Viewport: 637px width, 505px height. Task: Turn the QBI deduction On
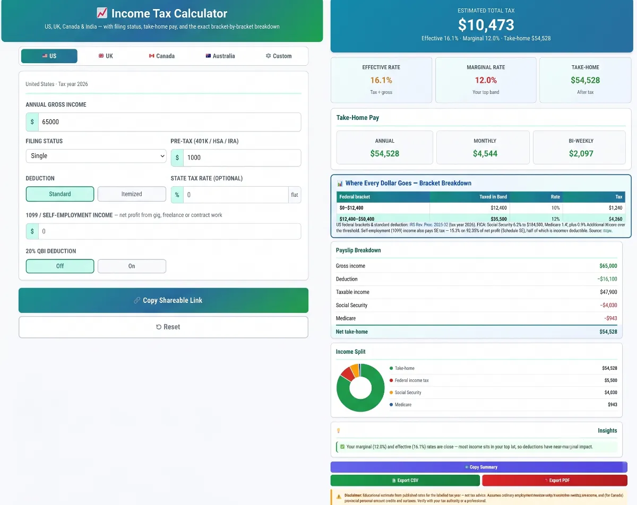[x=132, y=266]
